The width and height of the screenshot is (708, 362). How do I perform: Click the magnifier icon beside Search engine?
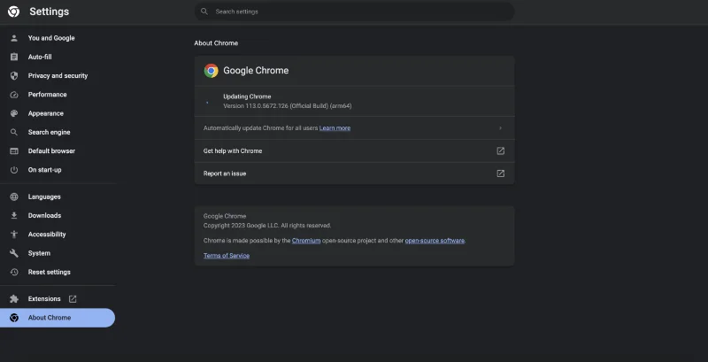[x=14, y=132]
